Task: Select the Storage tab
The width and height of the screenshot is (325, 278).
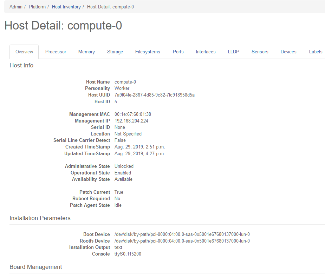Action: pos(115,52)
